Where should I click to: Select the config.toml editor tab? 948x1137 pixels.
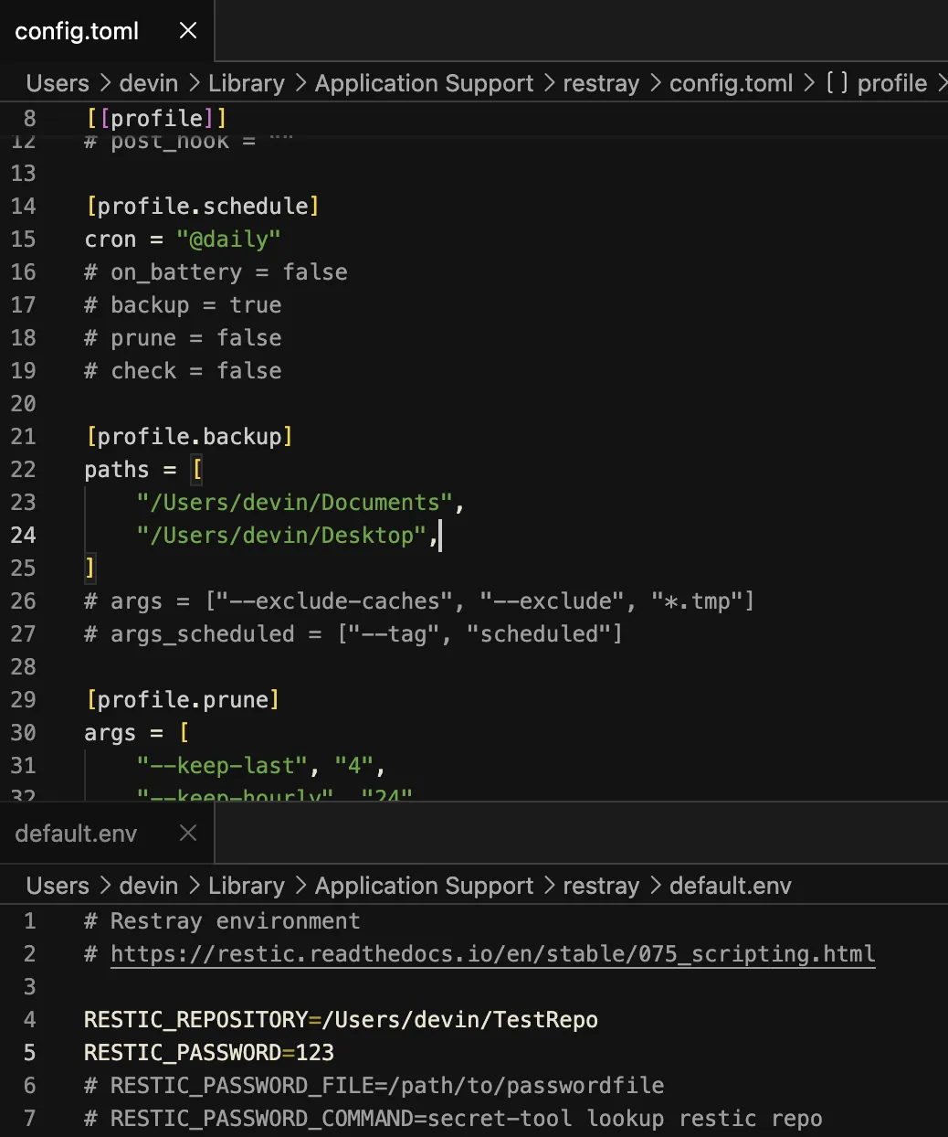pyautogui.click(x=77, y=31)
